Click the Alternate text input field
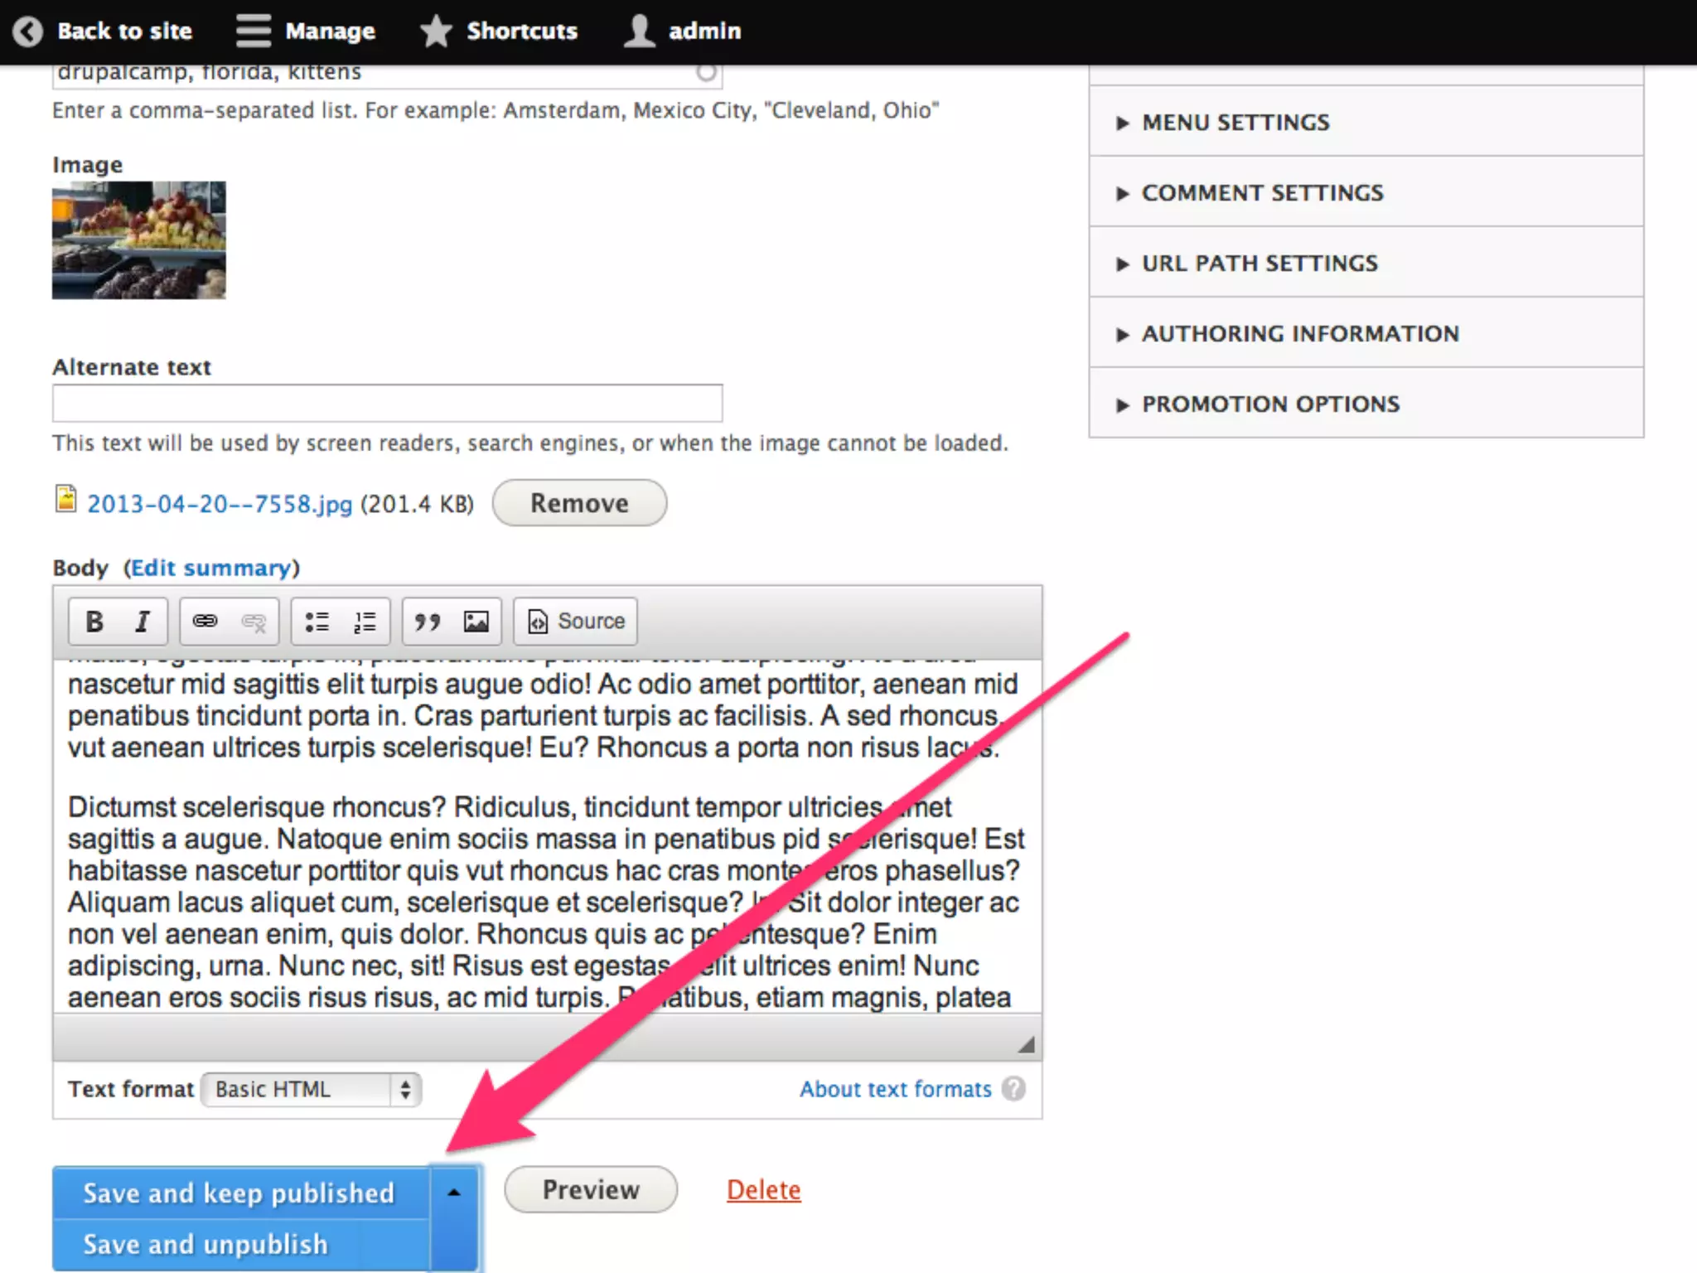This screenshot has width=1697, height=1273. [387, 404]
